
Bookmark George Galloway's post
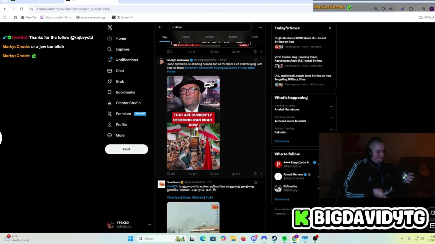coord(255,174)
